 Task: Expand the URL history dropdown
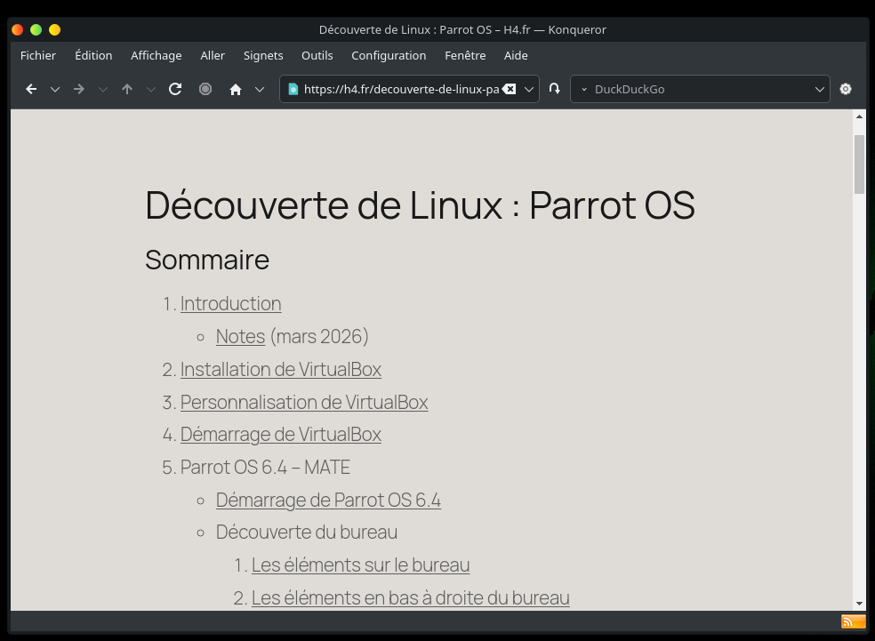(x=529, y=89)
